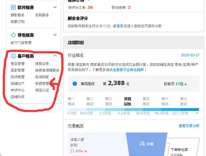Open 违规记录 in 客户服务
This screenshot has height=156, width=206.
[x=42, y=64]
